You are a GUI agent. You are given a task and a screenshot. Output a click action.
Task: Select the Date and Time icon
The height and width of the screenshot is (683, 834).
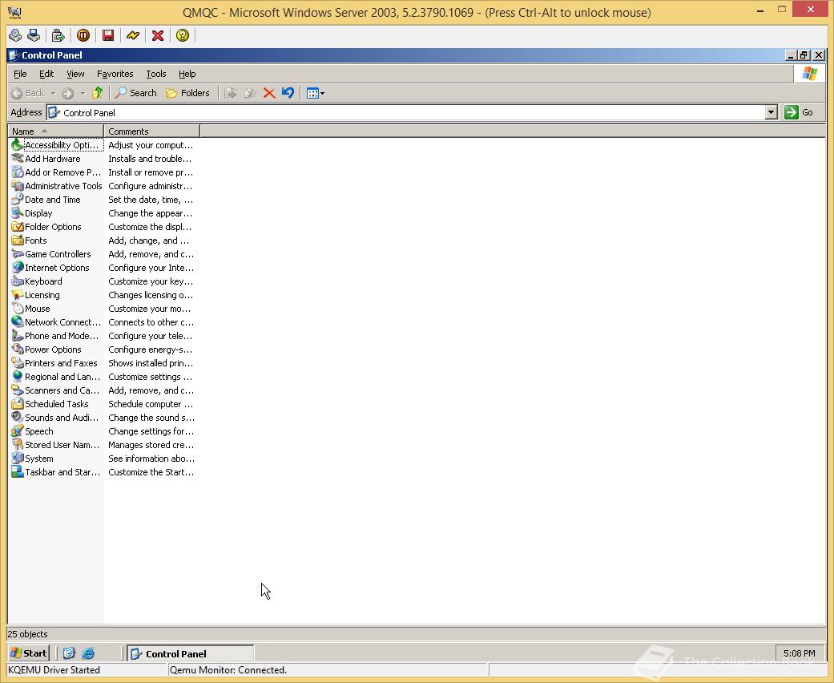click(x=18, y=200)
